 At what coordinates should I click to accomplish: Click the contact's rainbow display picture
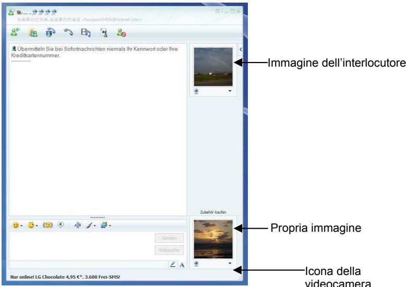click(213, 67)
